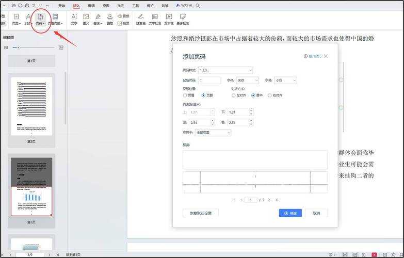The image size is (404, 258).
Task: Click the smaller thumbnail size icon
Action: coord(6,47)
